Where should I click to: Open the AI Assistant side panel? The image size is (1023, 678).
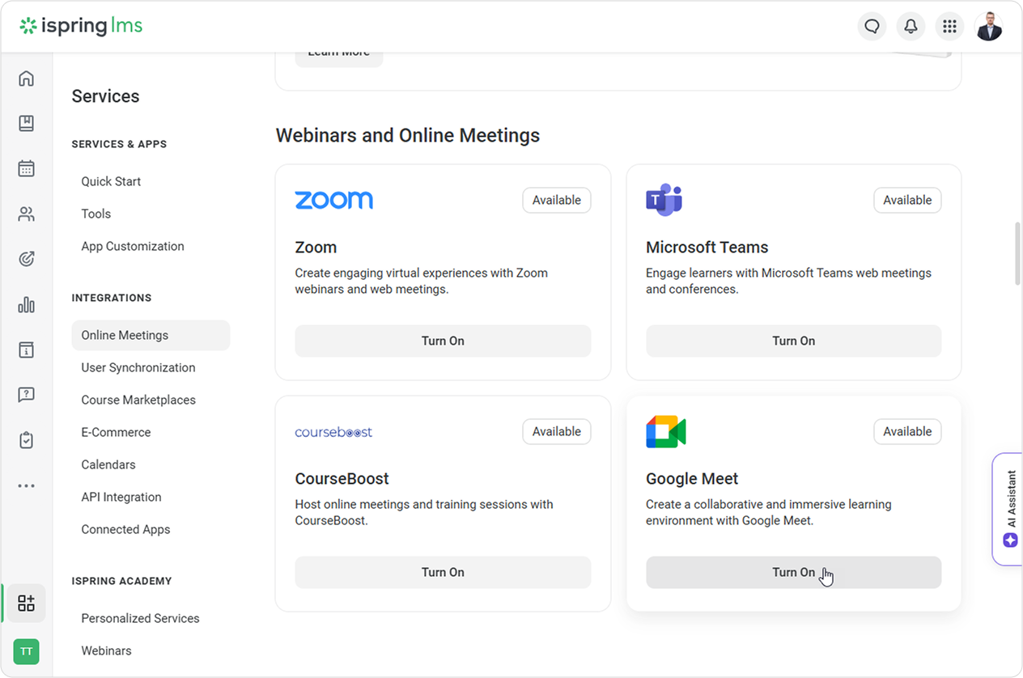(1009, 508)
